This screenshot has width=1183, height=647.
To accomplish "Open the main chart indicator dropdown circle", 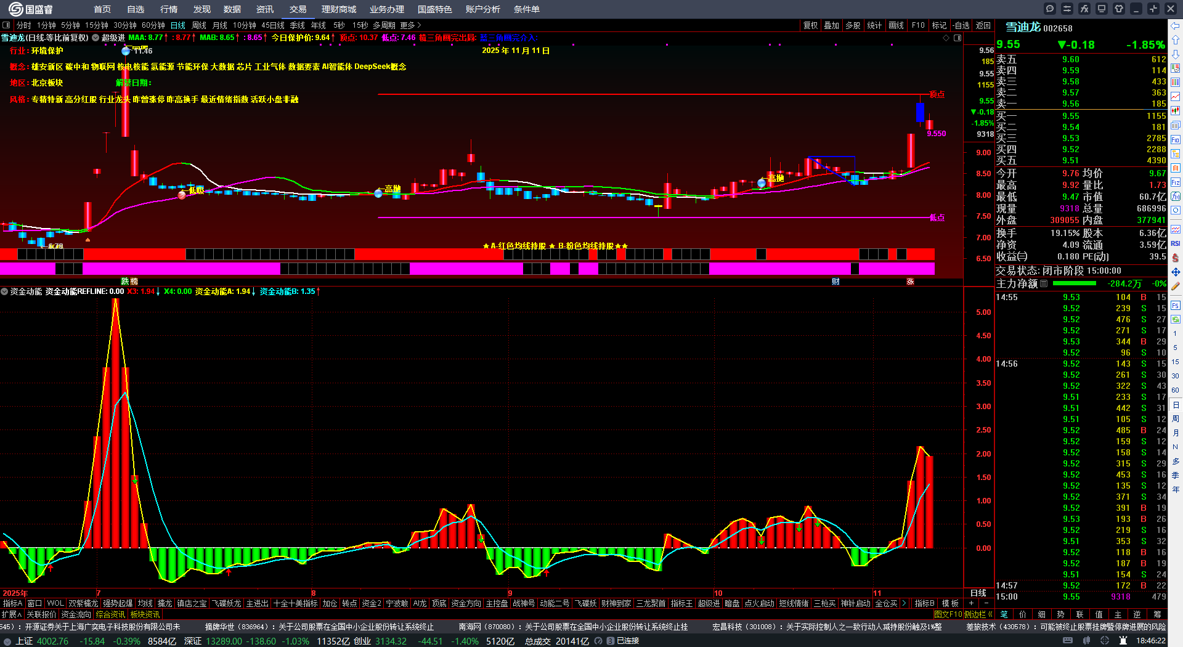I will (x=96, y=38).
